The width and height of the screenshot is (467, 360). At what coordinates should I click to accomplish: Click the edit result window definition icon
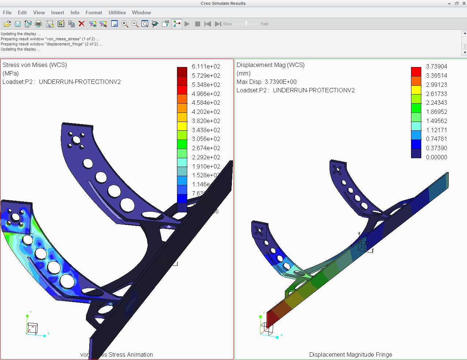tap(61, 24)
